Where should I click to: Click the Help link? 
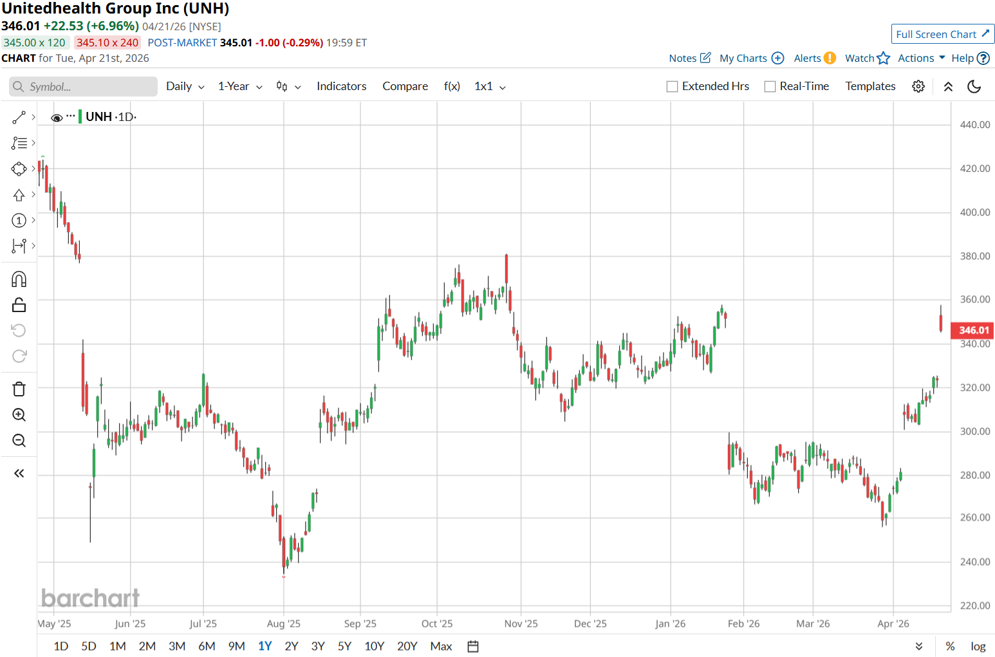point(963,58)
